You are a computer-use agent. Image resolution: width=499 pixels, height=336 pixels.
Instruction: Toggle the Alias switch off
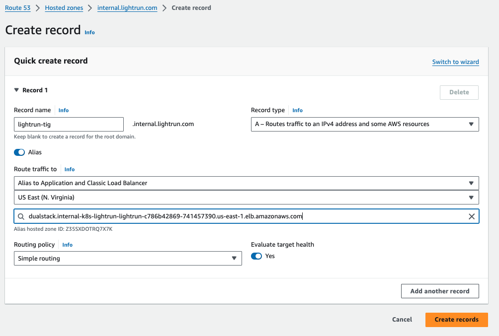pyautogui.click(x=19, y=152)
